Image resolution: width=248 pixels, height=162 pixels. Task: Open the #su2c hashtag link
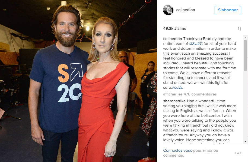coord(177,87)
